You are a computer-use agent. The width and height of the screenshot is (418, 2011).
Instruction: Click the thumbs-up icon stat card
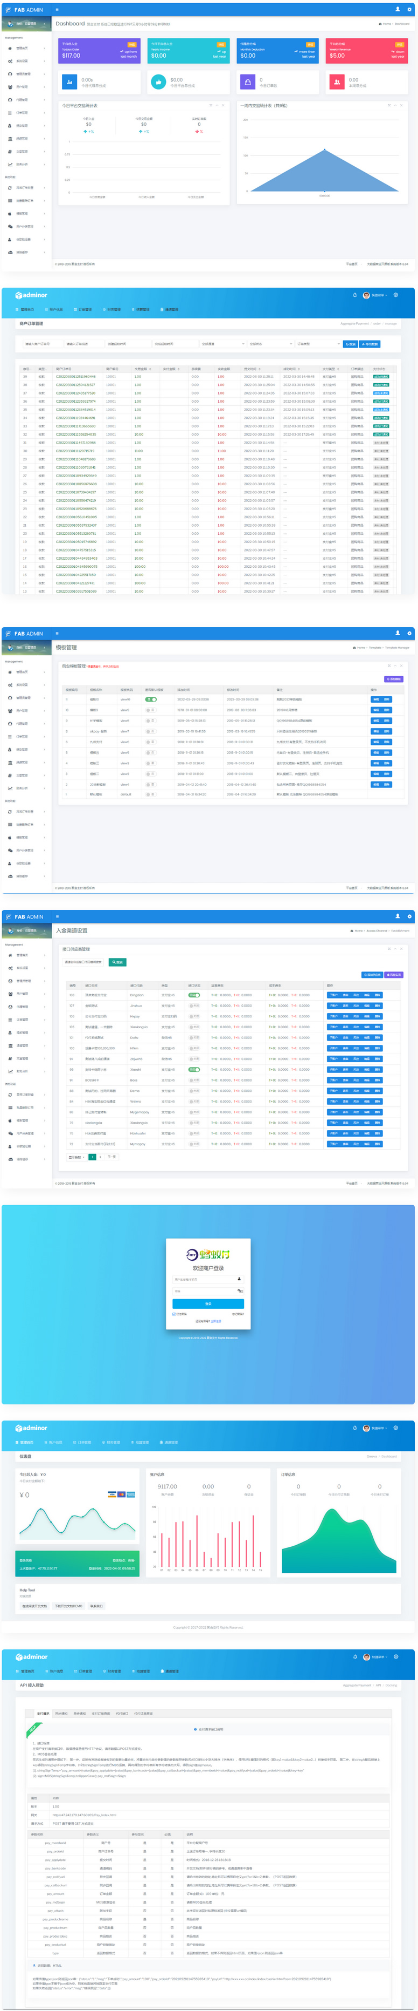point(159,81)
